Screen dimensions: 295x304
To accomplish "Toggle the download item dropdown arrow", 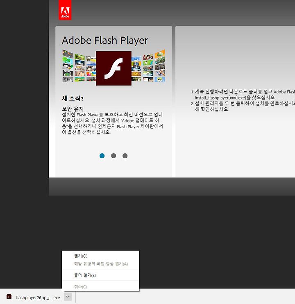I will tap(68, 297).
